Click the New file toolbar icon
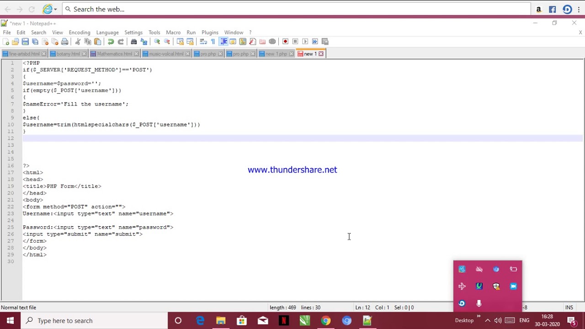Viewport: 585px width, 329px height. tap(5, 42)
